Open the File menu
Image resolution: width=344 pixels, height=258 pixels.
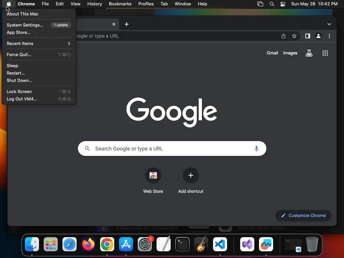(45, 4)
